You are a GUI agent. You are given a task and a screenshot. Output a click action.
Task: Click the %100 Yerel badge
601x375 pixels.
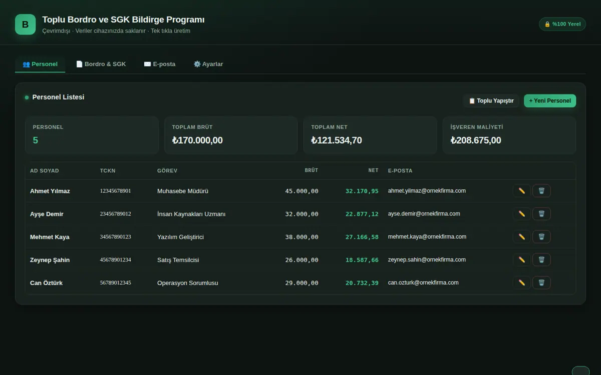[x=562, y=24]
